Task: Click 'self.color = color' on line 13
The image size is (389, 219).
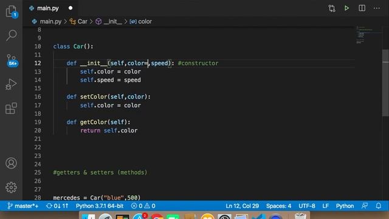Action: point(111,72)
